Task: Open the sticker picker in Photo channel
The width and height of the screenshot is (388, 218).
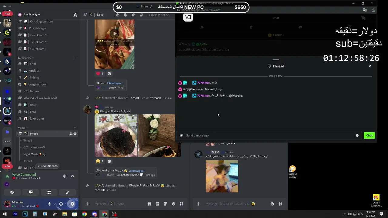Action: pyautogui.click(x=166, y=204)
